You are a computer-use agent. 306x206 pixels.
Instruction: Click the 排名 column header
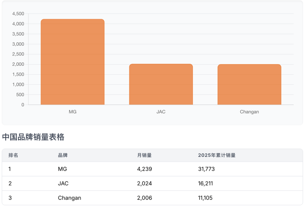[x=13, y=155]
